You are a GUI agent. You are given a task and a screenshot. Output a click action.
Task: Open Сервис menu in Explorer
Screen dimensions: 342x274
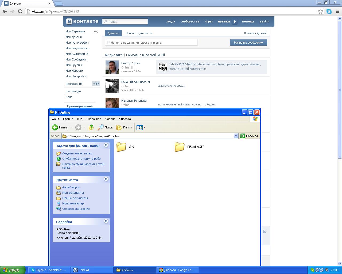[110, 119]
